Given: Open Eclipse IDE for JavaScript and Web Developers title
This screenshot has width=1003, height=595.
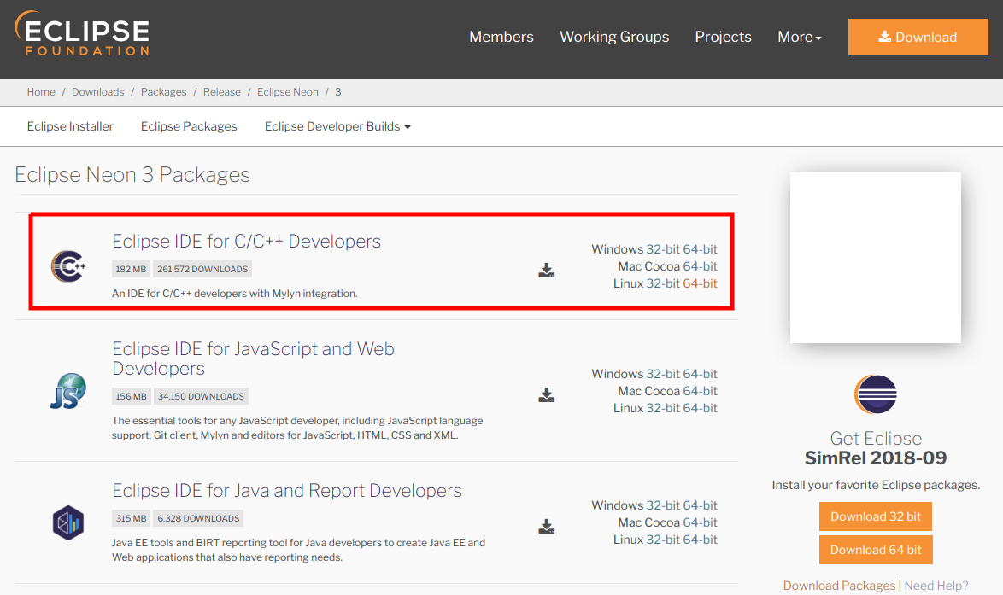Looking at the screenshot, I should (253, 359).
